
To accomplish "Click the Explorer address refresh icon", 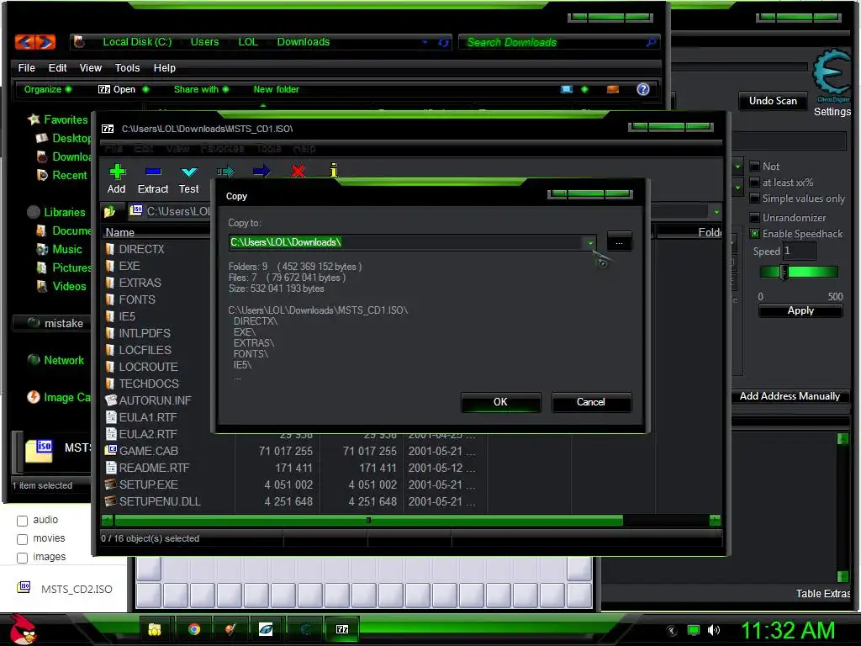I will point(444,42).
